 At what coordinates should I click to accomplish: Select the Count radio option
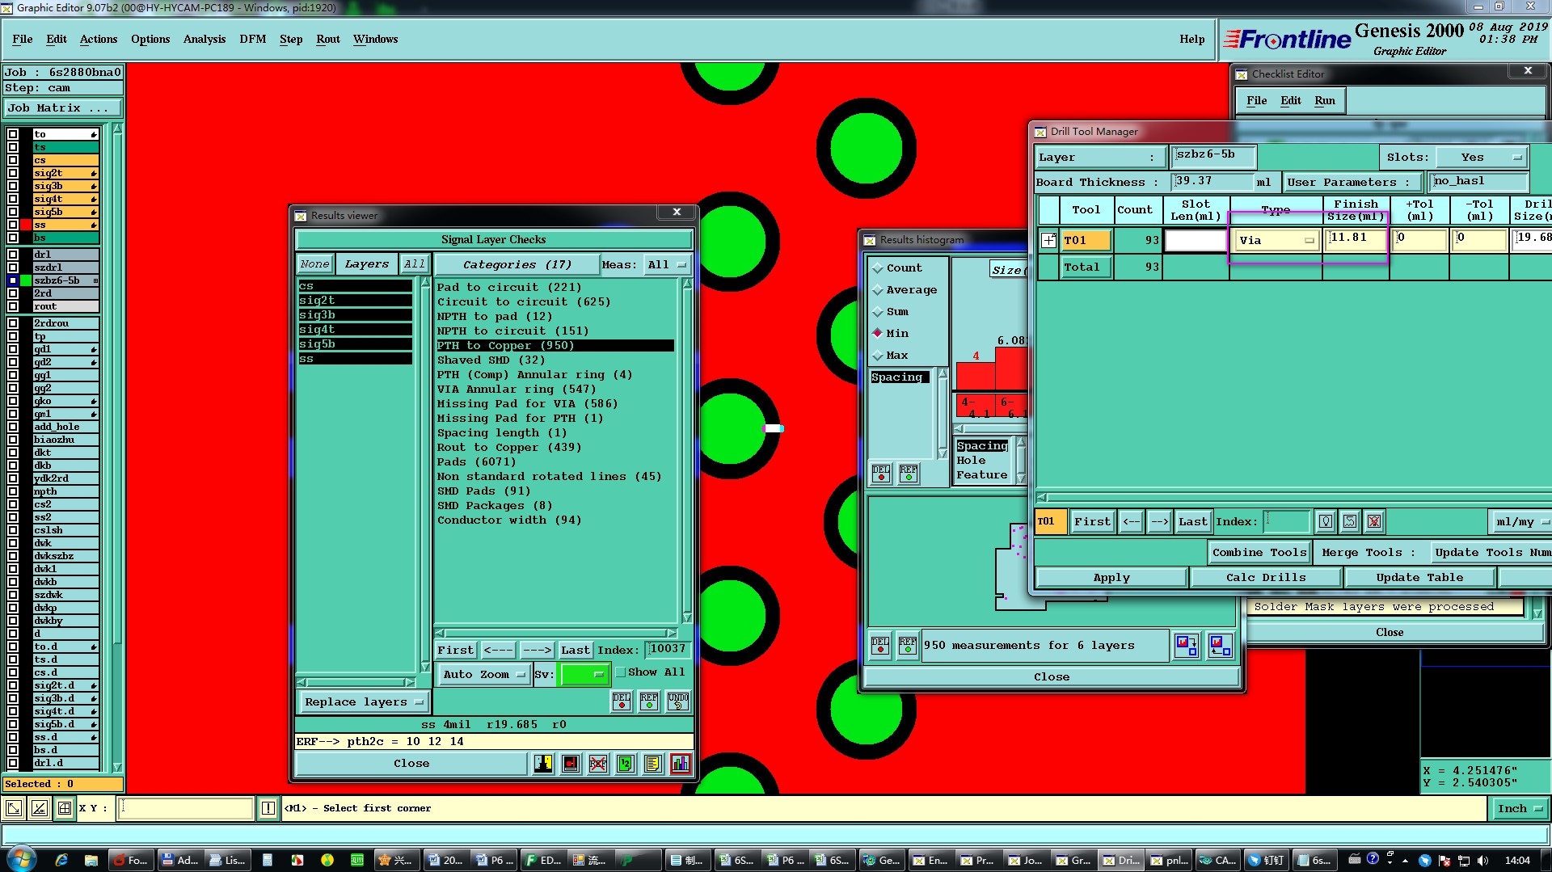(x=878, y=268)
